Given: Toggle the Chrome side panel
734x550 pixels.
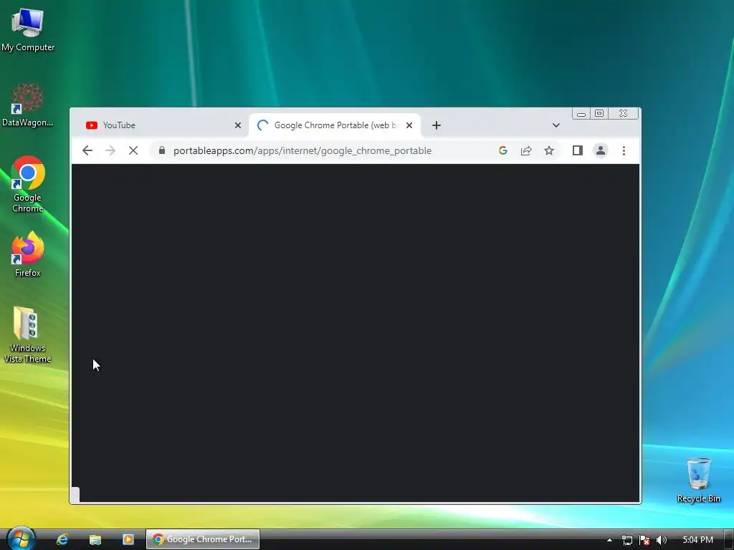Looking at the screenshot, I should 578,150.
